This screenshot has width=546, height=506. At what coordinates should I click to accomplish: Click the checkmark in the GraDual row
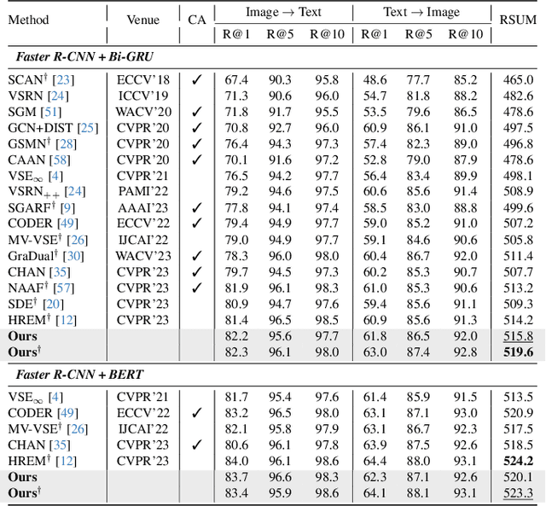pyautogui.click(x=196, y=255)
